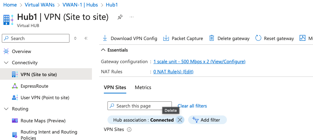Go to Virtual WANs breadcrumb
313x140 pixels.
(x=39, y=5)
